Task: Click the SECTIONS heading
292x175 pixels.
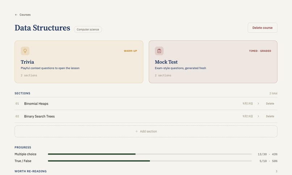Action: click(x=22, y=93)
